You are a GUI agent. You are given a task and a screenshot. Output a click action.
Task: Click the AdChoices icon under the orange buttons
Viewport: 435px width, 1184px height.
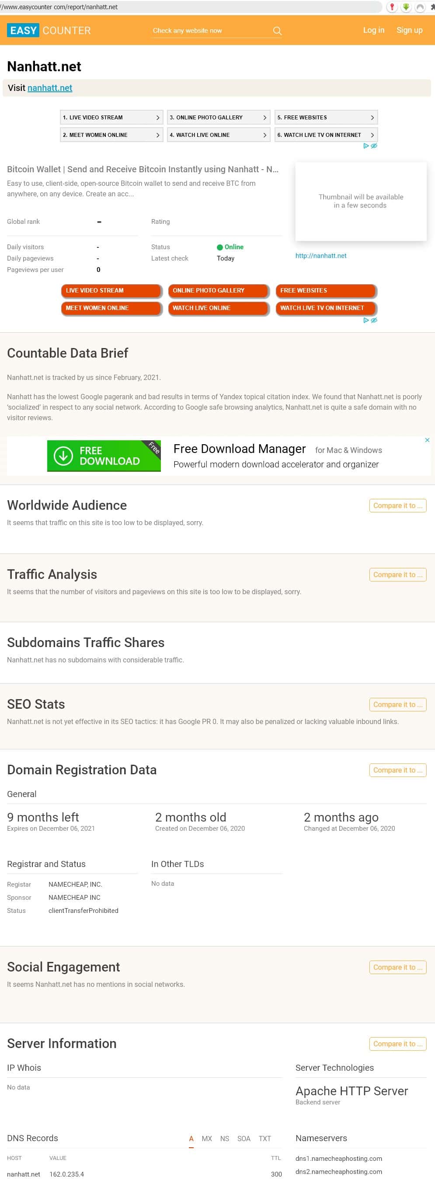pos(370,320)
